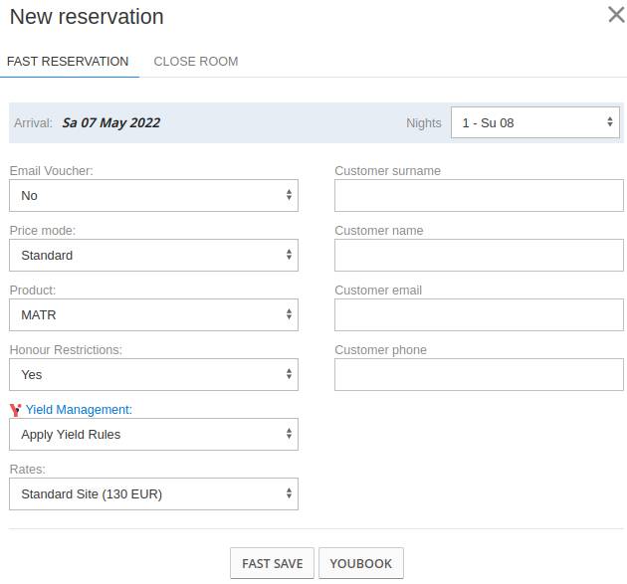The width and height of the screenshot is (627, 584).
Task: Expand the Apply Yield Rules dropdown
Action: (153, 434)
